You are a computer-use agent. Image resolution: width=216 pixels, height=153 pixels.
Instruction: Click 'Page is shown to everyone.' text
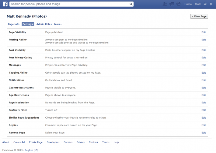click(61, 95)
